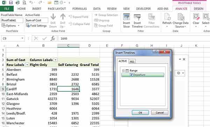Open Field Settings
This screenshot has width=210, height=127.
pos(36,25)
